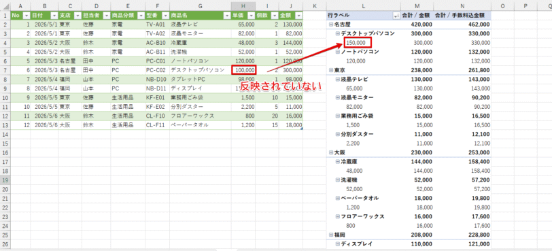Select row 19 header

point(5,180)
